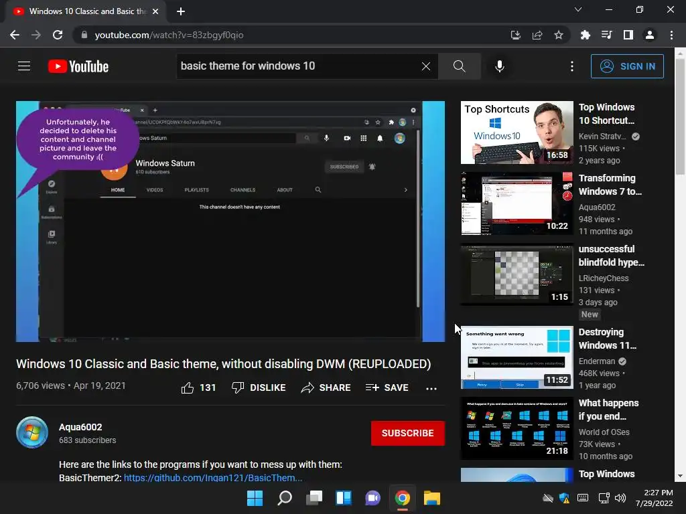Image resolution: width=686 pixels, height=514 pixels.
Task: Open Top Shortcuts Windows 10 thumbnail
Action: click(517, 133)
